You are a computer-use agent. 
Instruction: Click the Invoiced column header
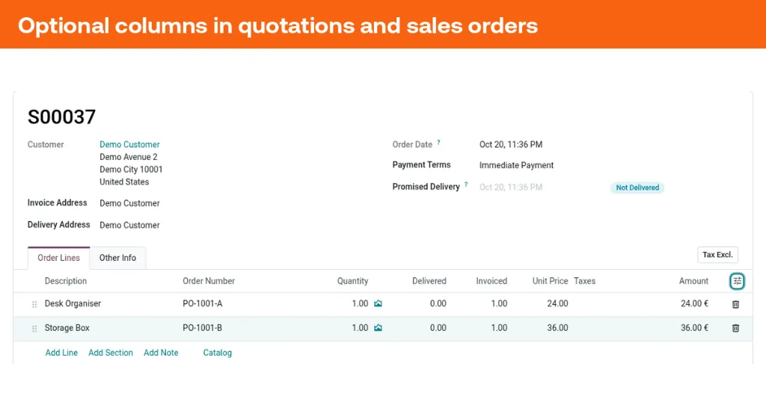coord(491,281)
